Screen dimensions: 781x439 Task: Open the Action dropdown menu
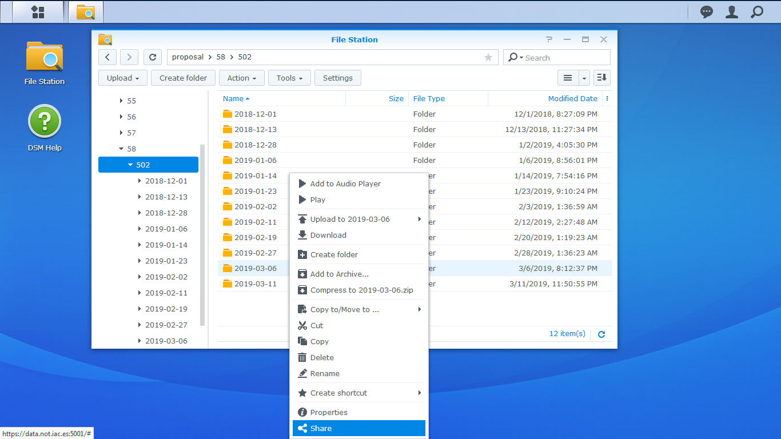(242, 78)
